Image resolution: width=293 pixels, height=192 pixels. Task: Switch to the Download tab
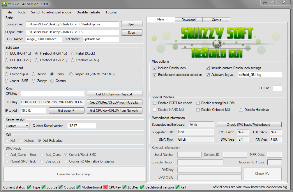click(189, 20)
